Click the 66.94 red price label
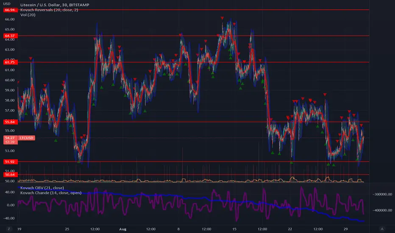This screenshot has height=233, width=395. [x=10, y=10]
